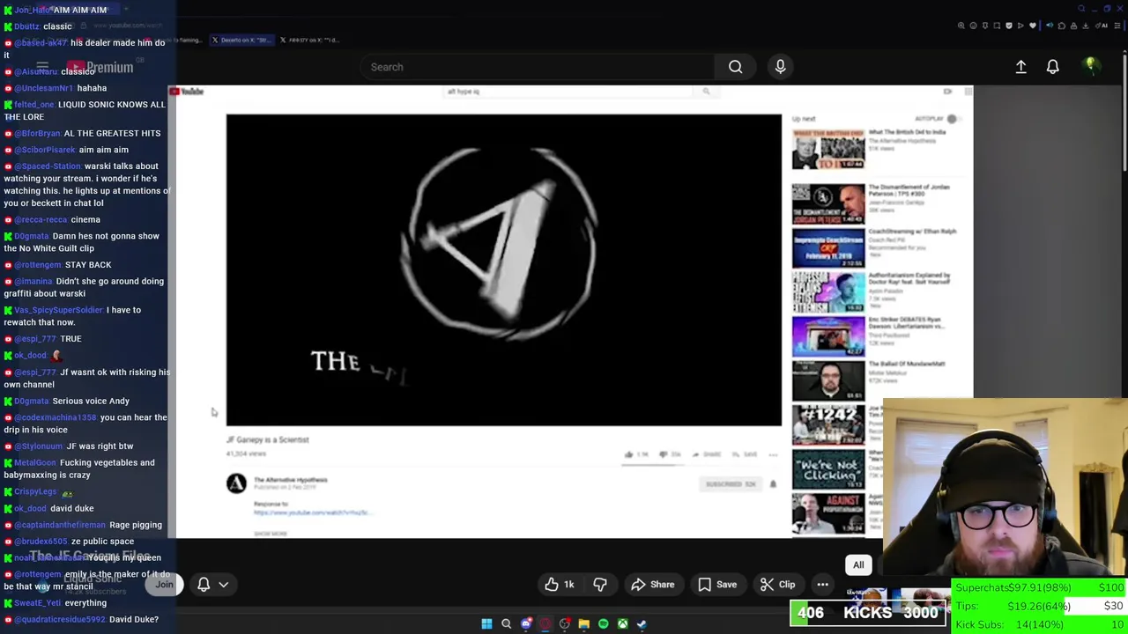1128x634 pixels.
Task: Expand the subscription notification chevron
Action: pos(224,585)
